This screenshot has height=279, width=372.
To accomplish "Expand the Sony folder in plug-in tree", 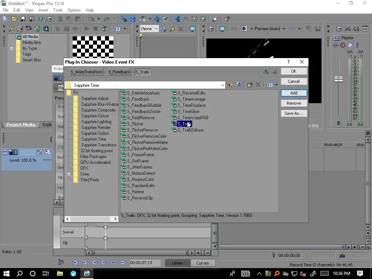I will [69, 174].
